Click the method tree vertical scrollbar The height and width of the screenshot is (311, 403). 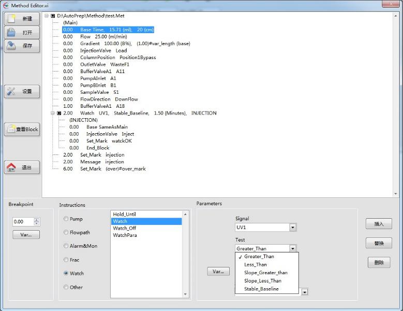tap(396, 104)
